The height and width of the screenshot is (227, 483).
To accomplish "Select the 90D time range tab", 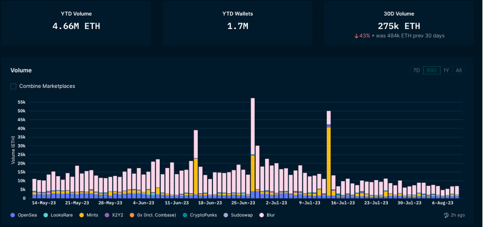I will click(431, 70).
